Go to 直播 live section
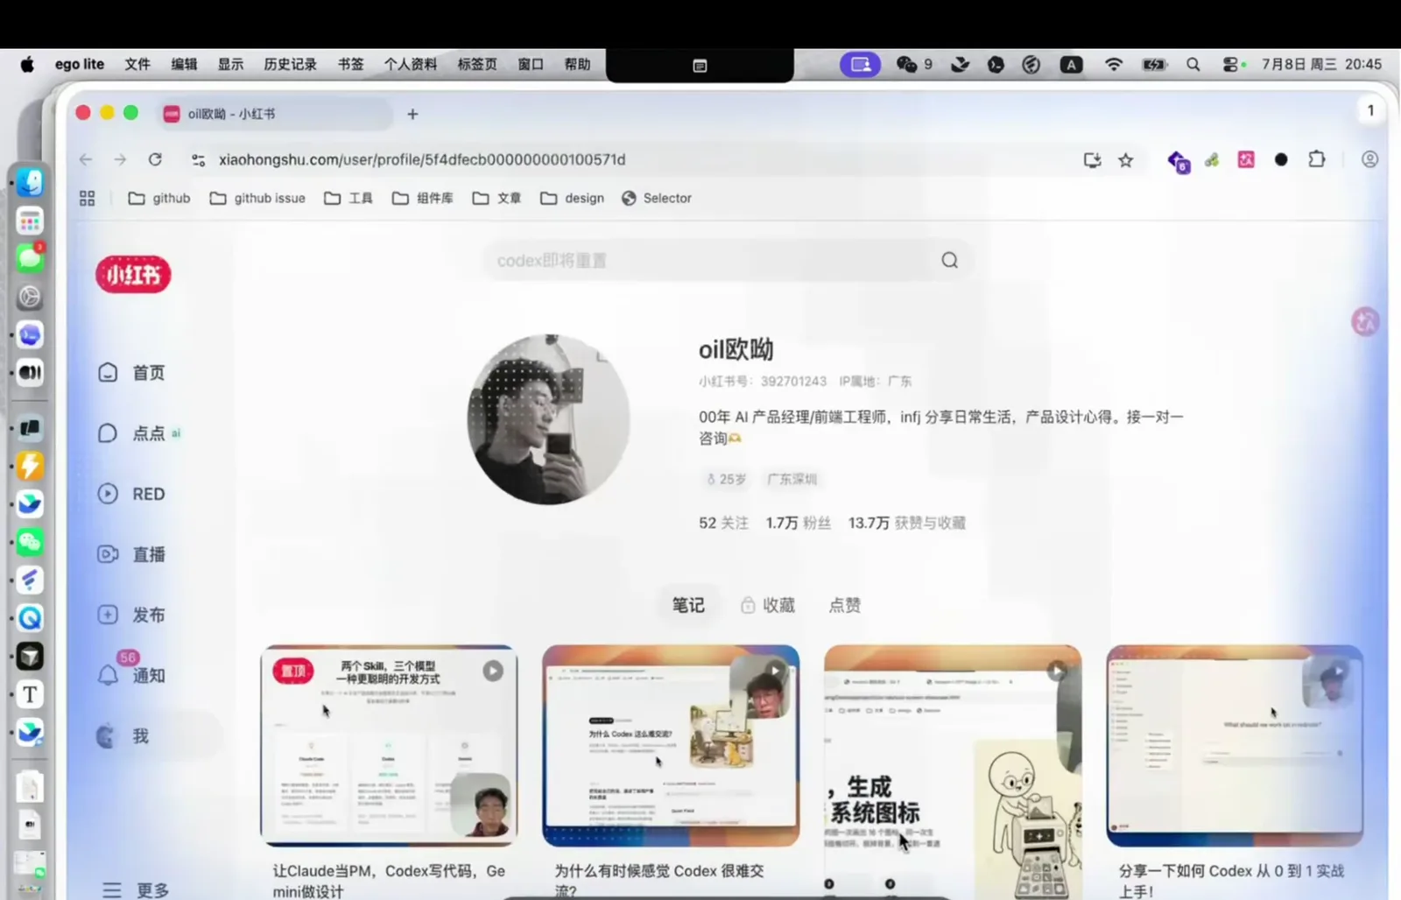This screenshot has height=900, width=1401. [x=131, y=554]
